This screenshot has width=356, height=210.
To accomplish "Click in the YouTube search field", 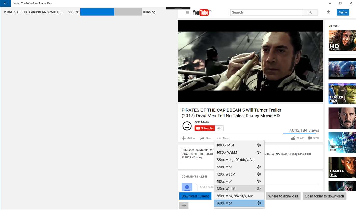I will point(266,12).
